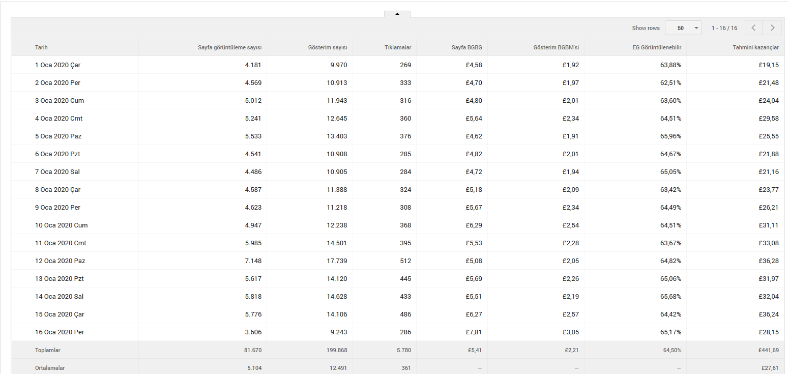The height and width of the screenshot is (374, 788).
Task: Click the Ortalamalar averages row label
Action: tap(50, 368)
